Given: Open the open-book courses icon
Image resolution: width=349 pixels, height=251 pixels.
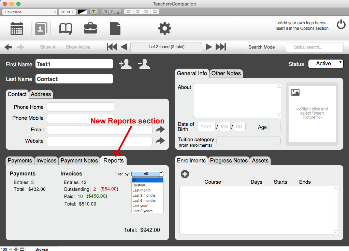Looking at the screenshot, I should [66, 29].
